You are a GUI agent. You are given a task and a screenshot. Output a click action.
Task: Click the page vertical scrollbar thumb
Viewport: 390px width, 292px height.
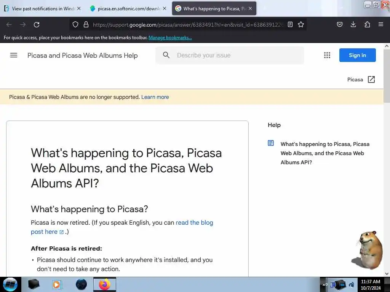pyautogui.click(x=387, y=76)
